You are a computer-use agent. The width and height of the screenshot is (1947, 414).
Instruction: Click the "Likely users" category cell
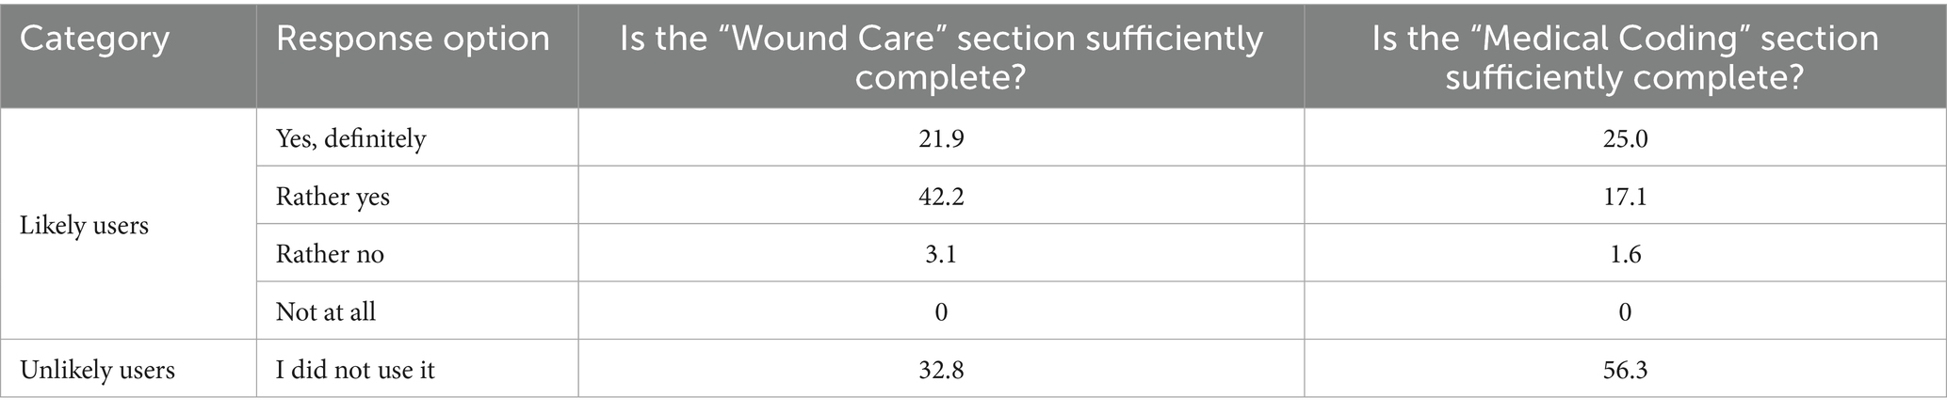pyautogui.click(x=85, y=226)
